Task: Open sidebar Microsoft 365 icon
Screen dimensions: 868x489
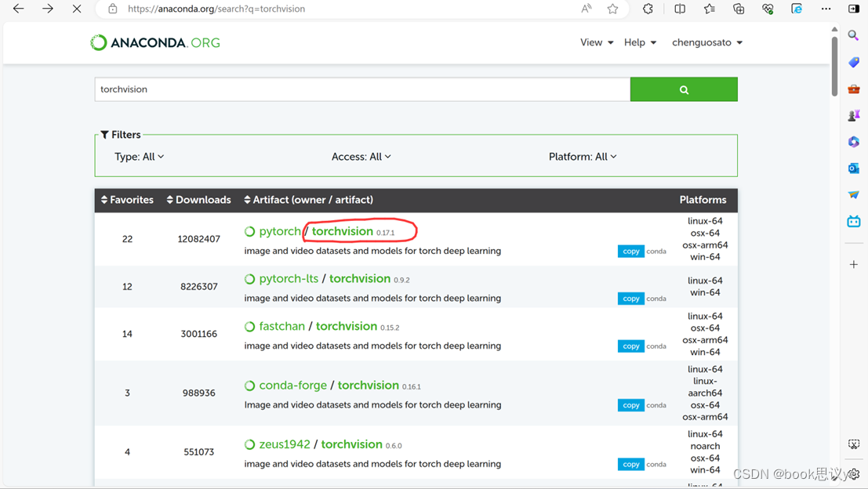Action: (854, 142)
